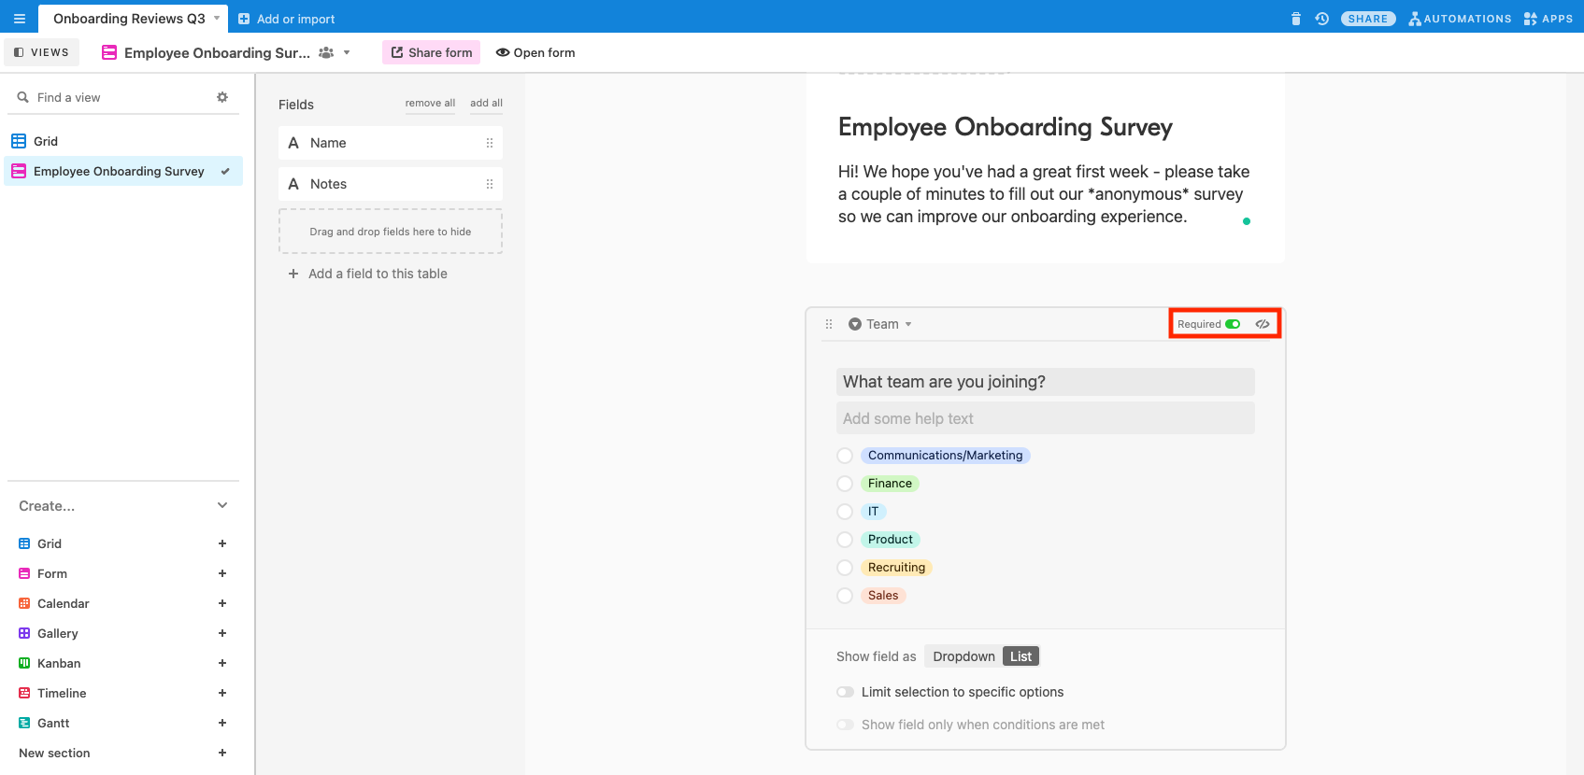Open the Onboarding Reviews Q3 table dropdown arrow

pyautogui.click(x=217, y=18)
